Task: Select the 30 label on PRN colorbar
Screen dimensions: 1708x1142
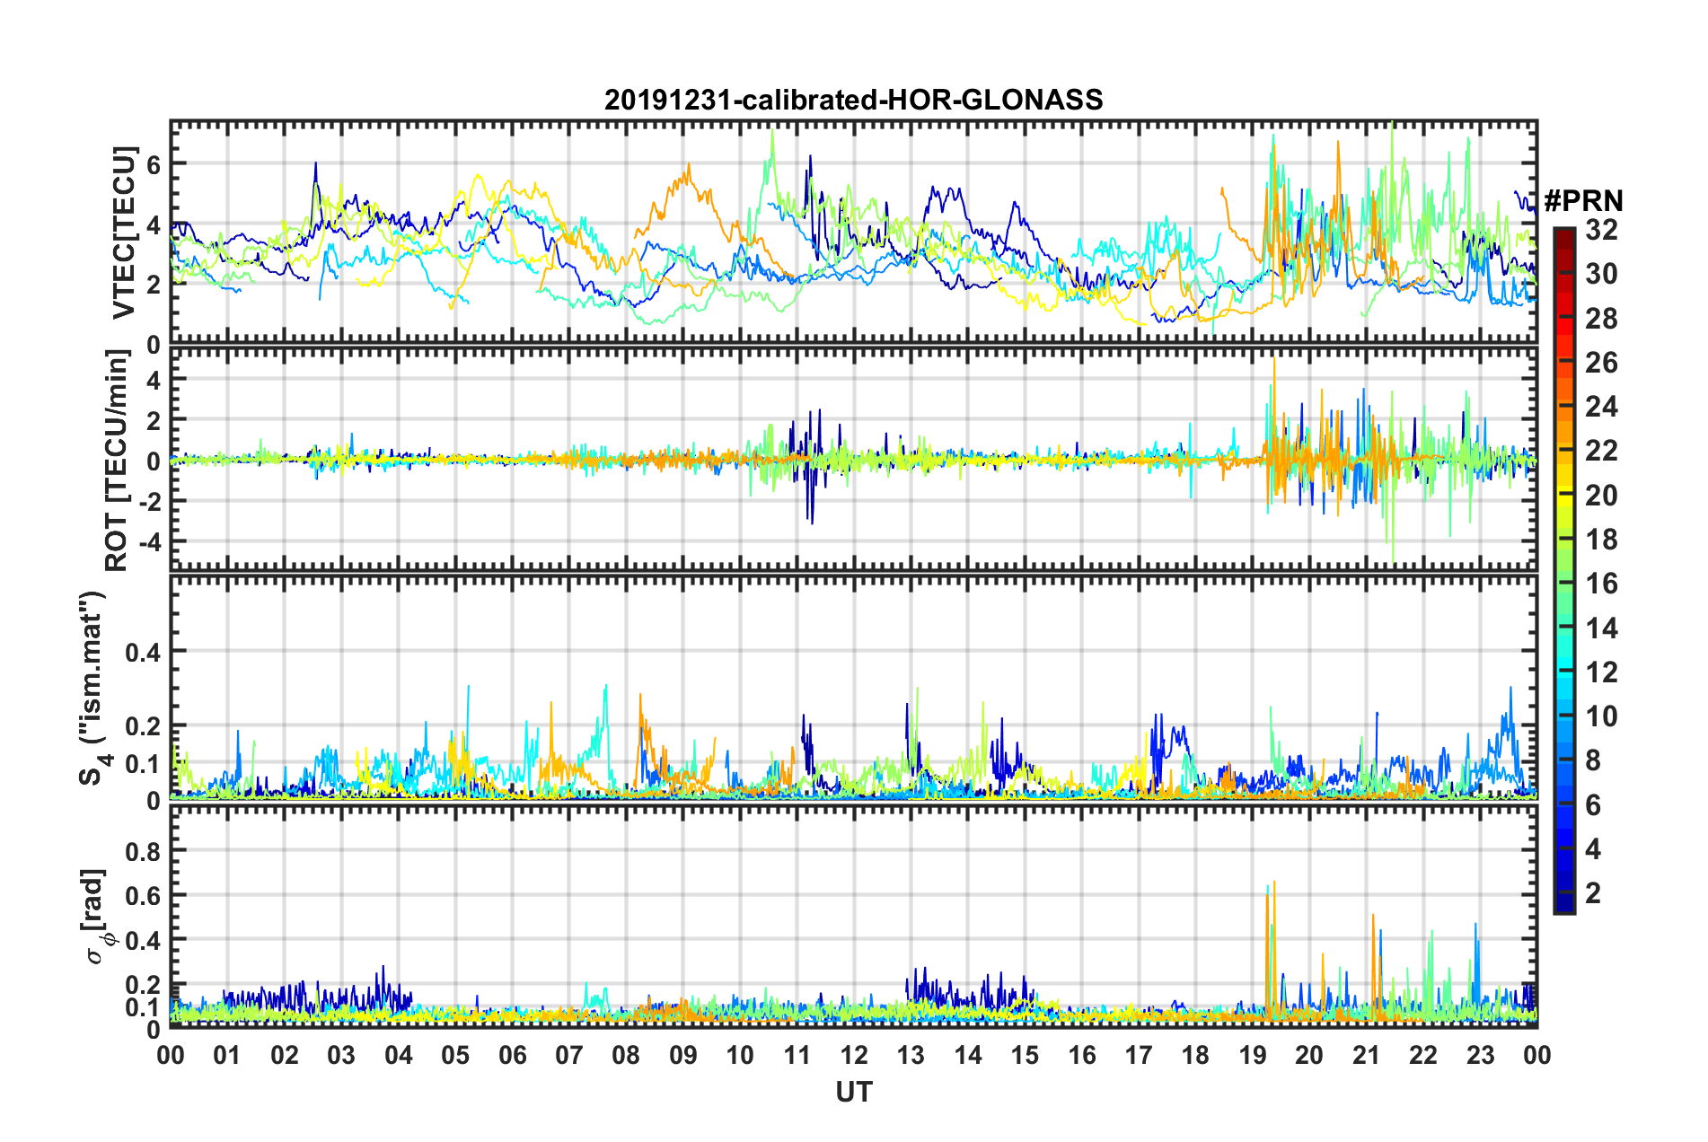Action: tap(1601, 274)
